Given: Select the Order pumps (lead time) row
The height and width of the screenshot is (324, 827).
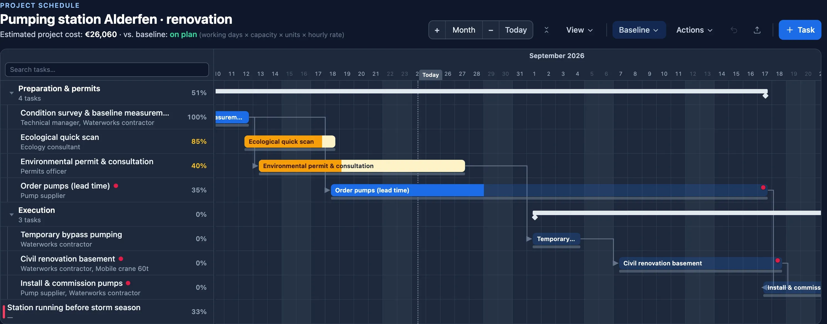Looking at the screenshot, I should [107, 190].
